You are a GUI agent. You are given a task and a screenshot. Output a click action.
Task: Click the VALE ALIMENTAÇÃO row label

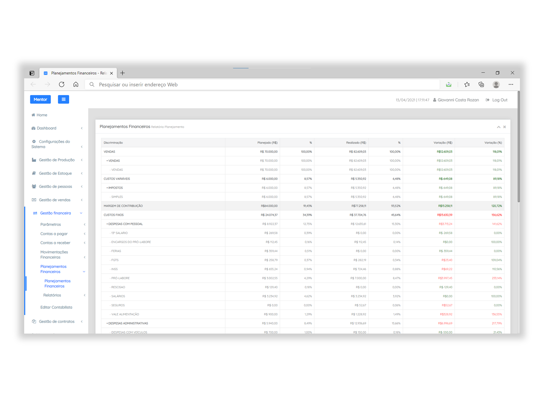tap(125, 314)
